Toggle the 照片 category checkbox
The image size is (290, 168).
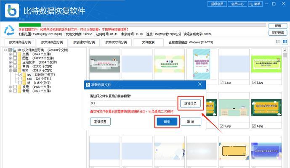tap(15, 70)
